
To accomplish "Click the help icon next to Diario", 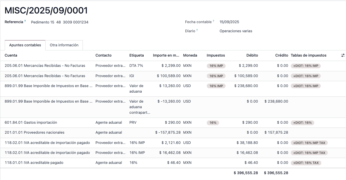I will 197,30.
